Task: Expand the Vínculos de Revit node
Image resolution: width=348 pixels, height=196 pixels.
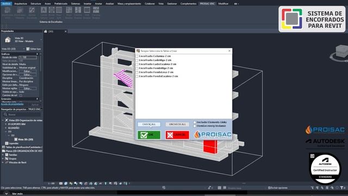Action: (x=3, y=162)
